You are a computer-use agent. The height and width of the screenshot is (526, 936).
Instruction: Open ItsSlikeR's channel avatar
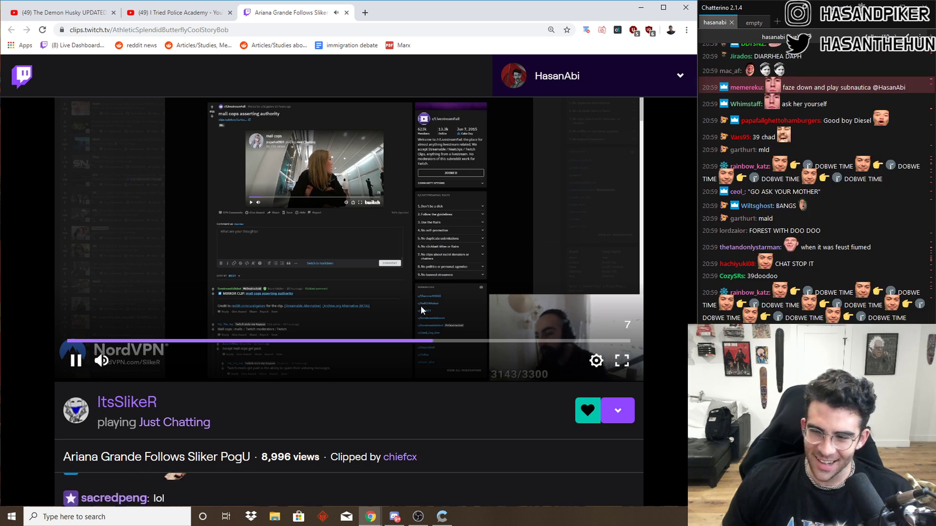coord(76,410)
